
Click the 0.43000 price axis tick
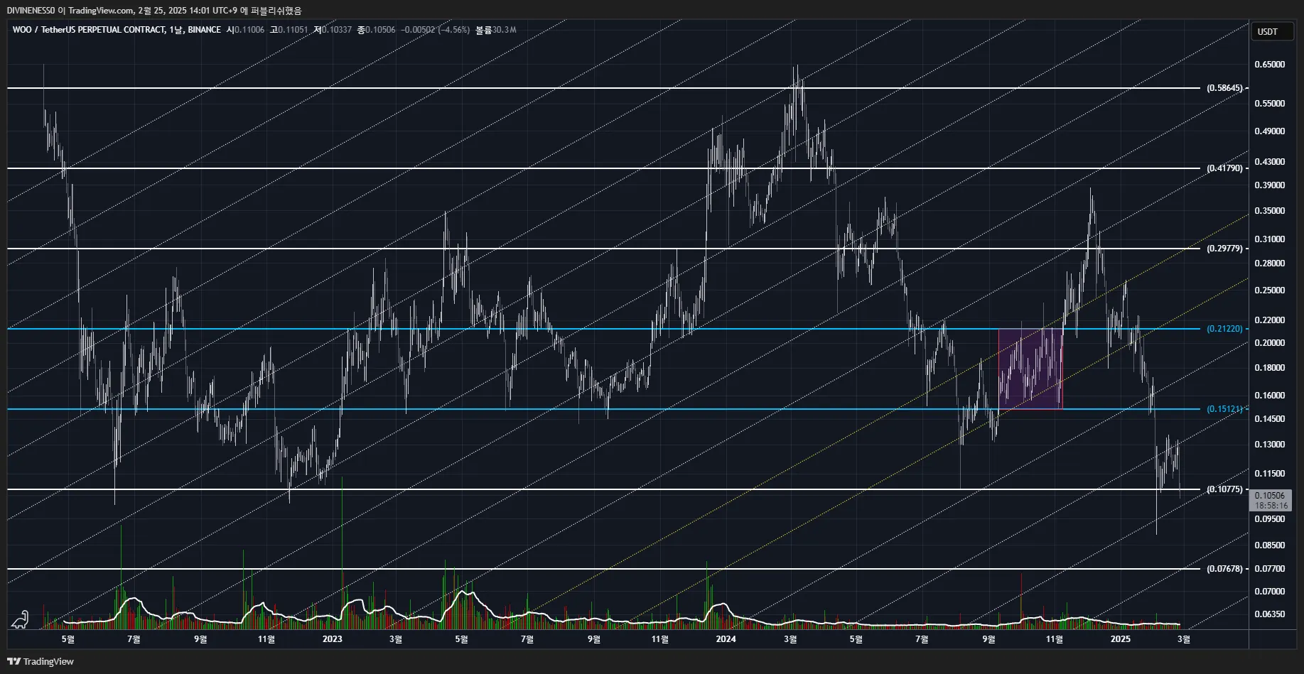click(x=1270, y=162)
